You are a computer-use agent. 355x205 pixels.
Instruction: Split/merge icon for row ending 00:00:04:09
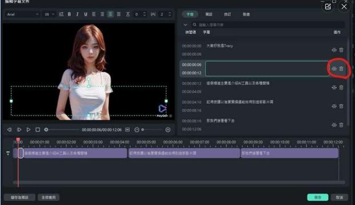pyautogui.click(x=334, y=87)
